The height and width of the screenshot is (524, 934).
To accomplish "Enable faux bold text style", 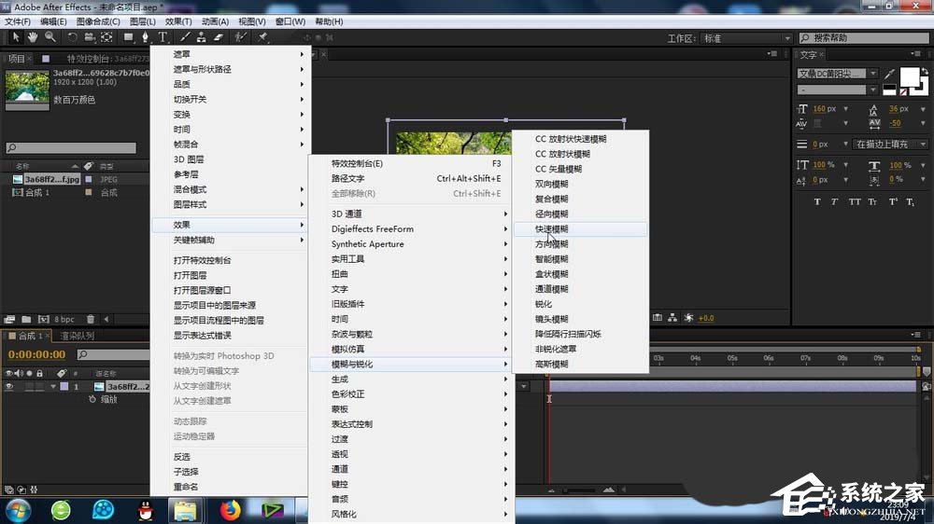I will tap(817, 201).
